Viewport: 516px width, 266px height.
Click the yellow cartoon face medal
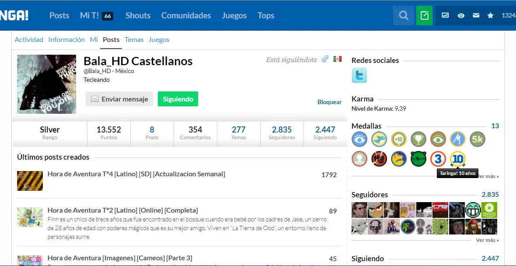[399, 159]
